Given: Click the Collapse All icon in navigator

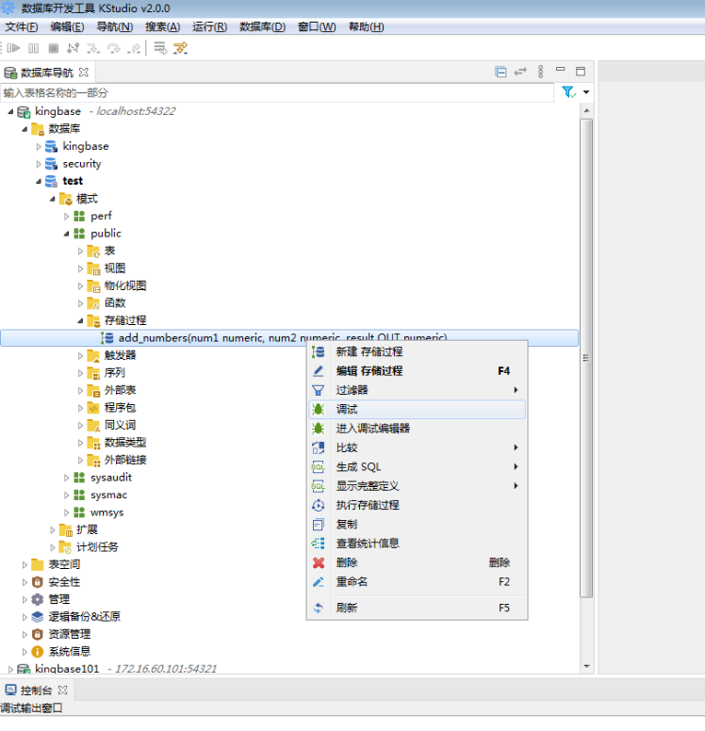Looking at the screenshot, I should coord(500,72).
